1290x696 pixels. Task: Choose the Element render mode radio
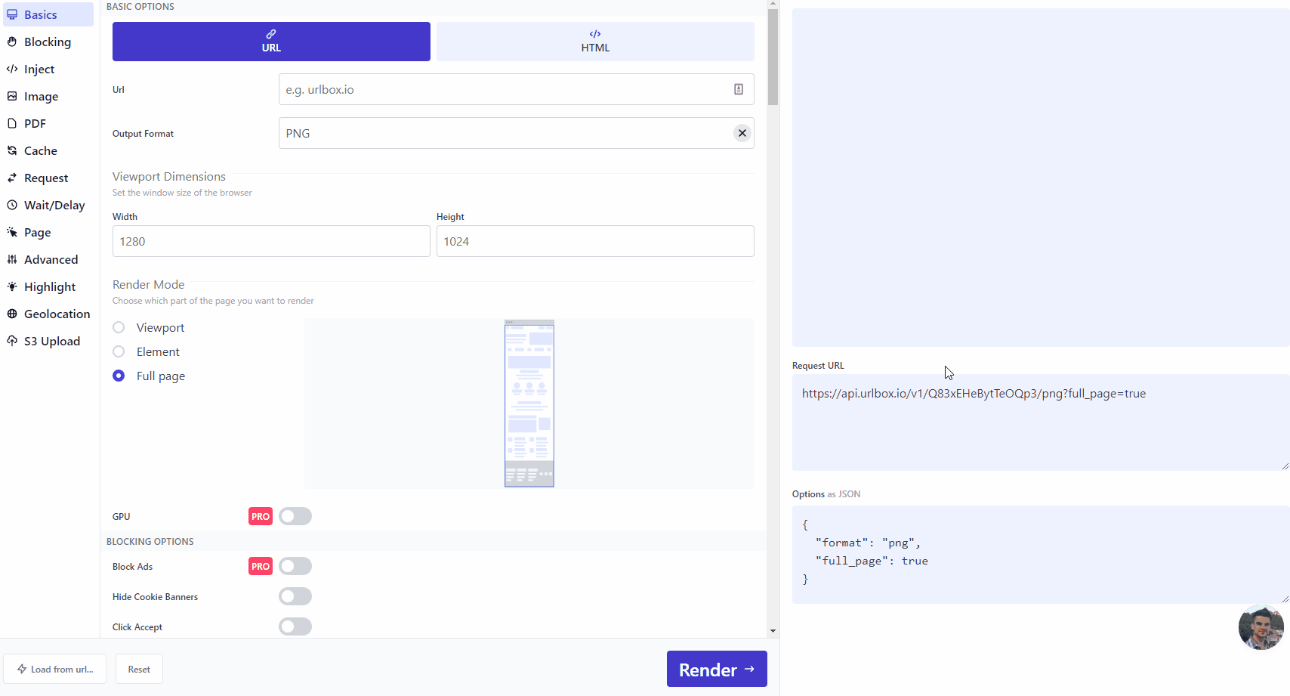[119, 351]
